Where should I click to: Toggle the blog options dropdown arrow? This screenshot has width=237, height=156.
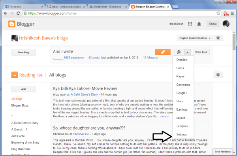pyautogui.click(x=187, y=52)
